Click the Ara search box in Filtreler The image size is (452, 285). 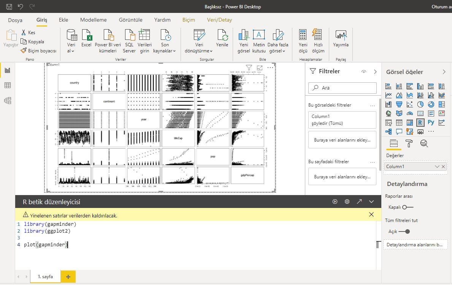coord(342,88)
